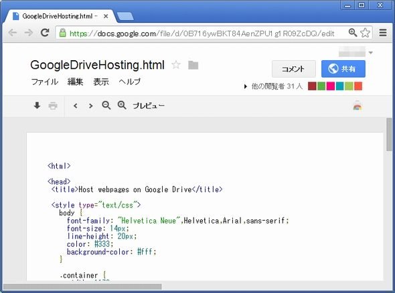Screen dimensions: 395x293
Task: Click the style type text/css line
Action: click(x=96, y=205)
